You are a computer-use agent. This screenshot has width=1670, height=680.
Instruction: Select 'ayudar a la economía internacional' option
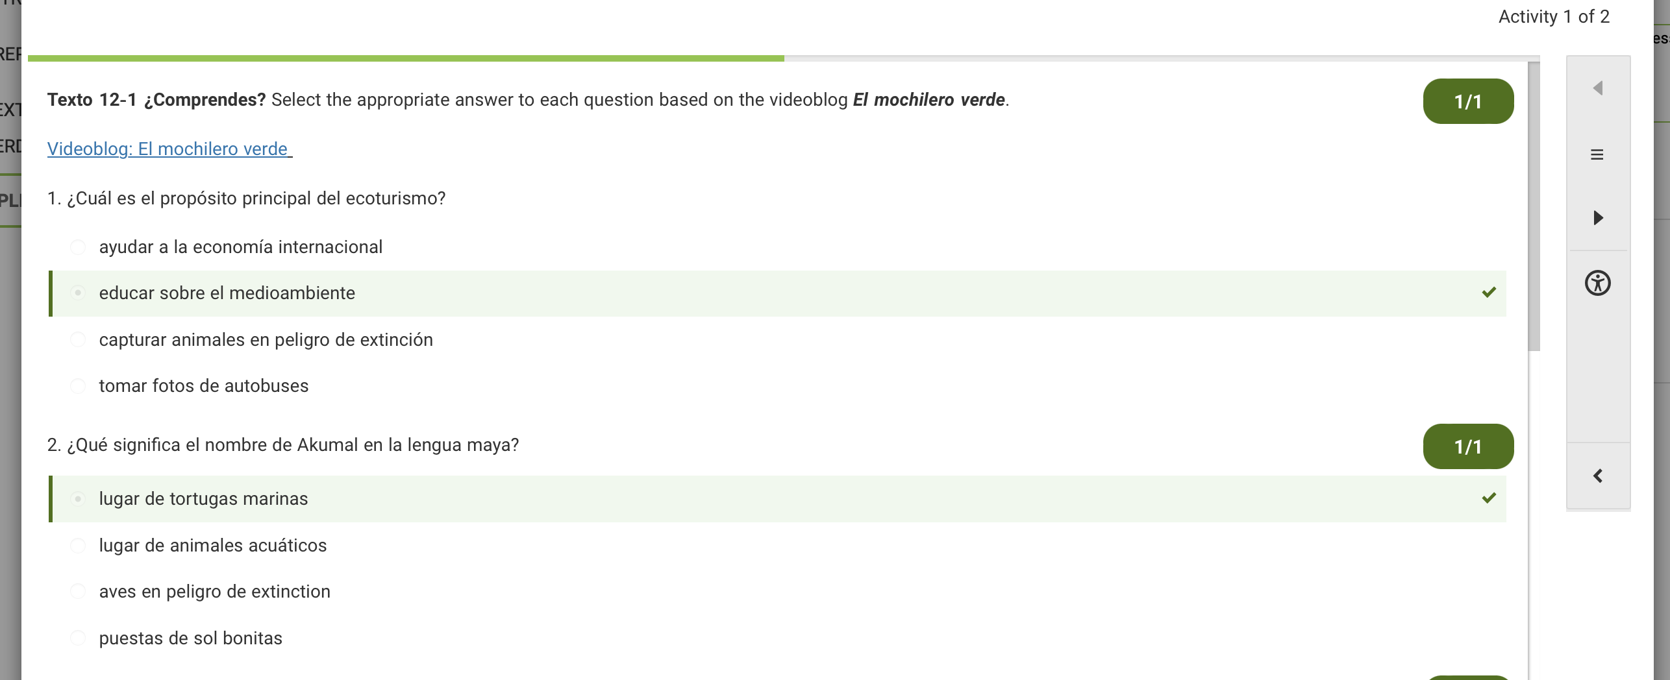pyautogui.click(x=78, y=247)
